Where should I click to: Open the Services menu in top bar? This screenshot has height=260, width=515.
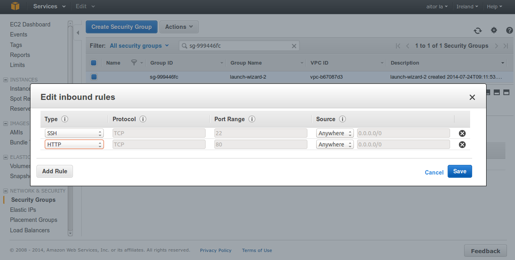(x=50, y=6)
